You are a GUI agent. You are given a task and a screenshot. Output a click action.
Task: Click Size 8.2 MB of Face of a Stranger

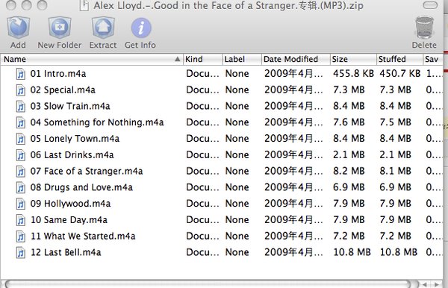coord(349,172)
